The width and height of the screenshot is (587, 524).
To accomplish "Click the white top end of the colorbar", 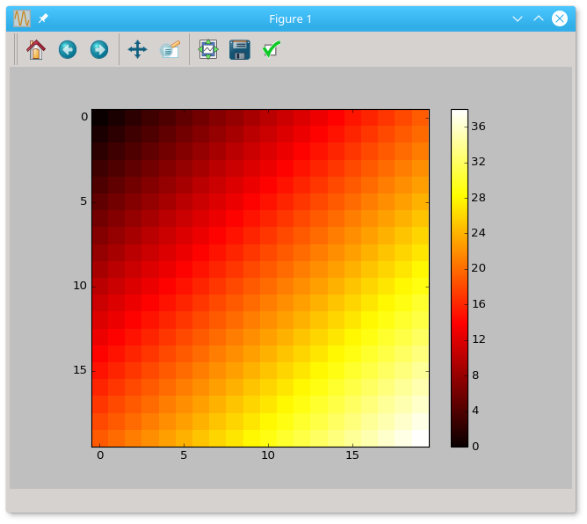I will click(x=459, y=113).
